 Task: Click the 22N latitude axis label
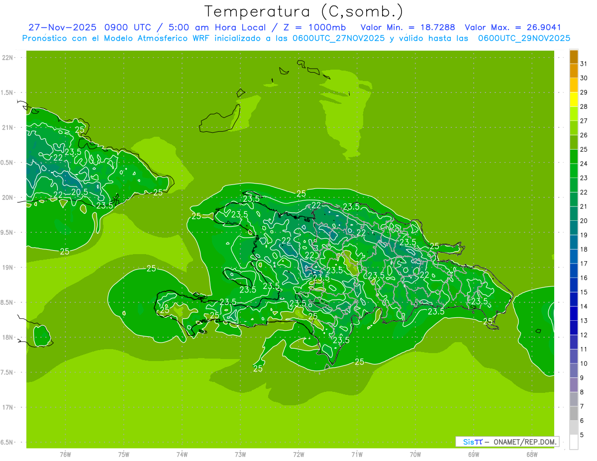coord(8,58)
